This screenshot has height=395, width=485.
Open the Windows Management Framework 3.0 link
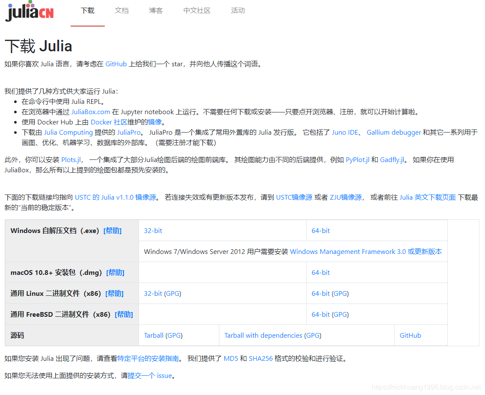[366, 252]
